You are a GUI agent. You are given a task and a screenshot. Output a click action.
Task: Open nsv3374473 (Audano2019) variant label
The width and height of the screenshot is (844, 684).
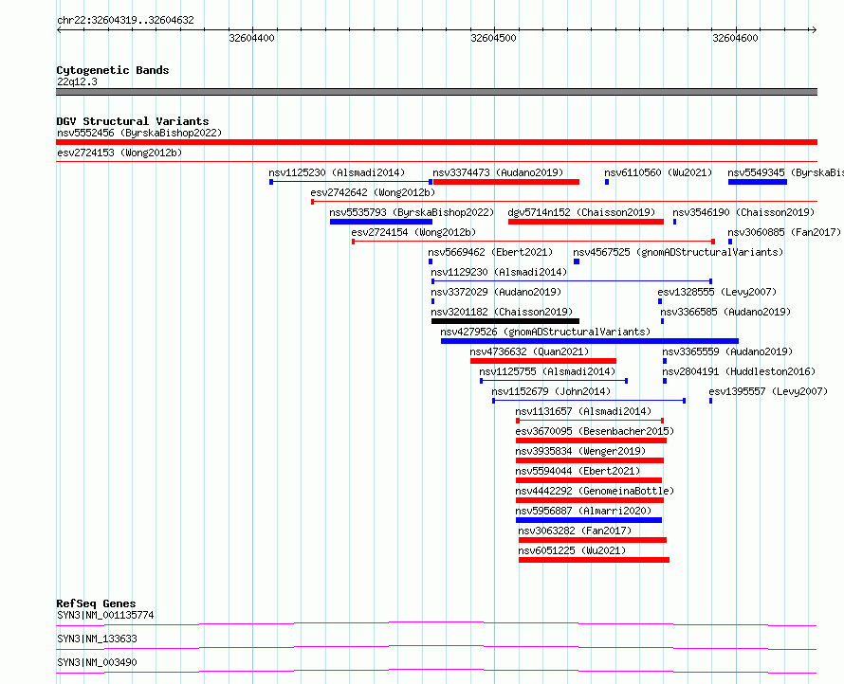click(498, 172)
